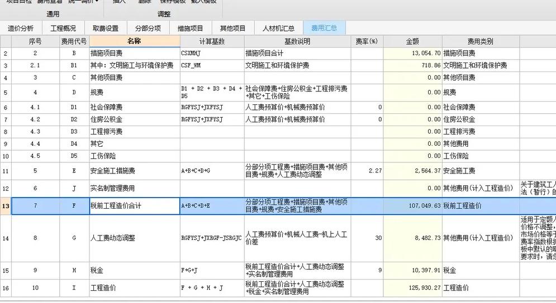This screenshot has height=303, width=556.
Task: Click the category cell 税前工程造价
Action: [x=481, y=206]
